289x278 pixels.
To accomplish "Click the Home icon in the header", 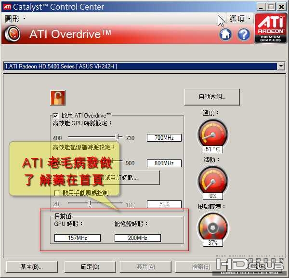I will 225,34.
